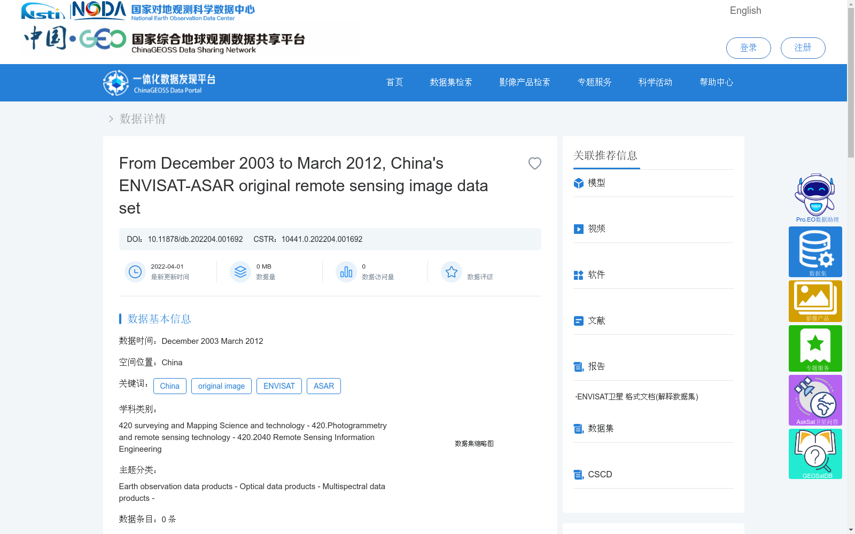Click the ChinaGEOSS Data Portal logo
This screenshot has width=855, height=534.
pyautogui.click(x=159, y=83)
